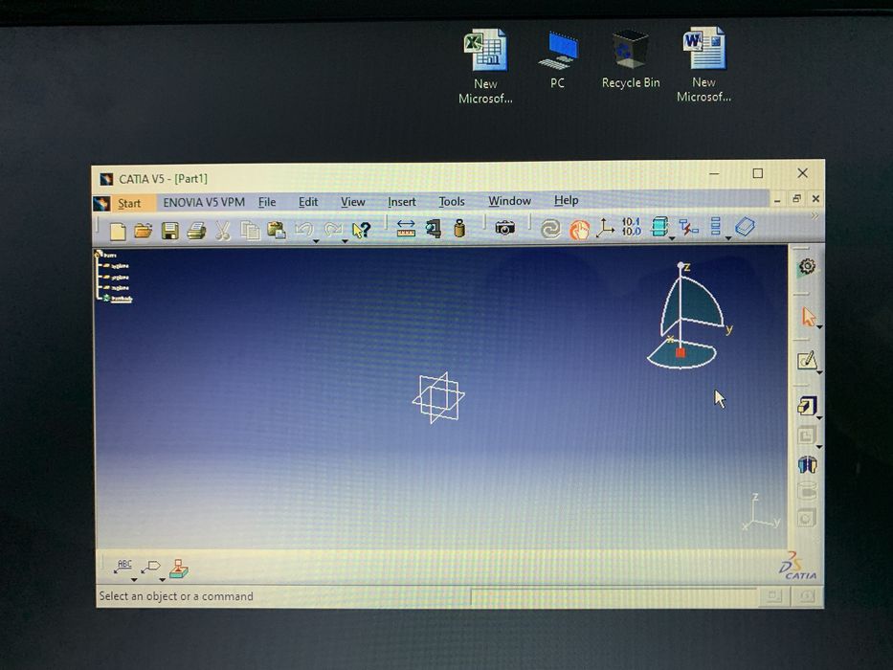Open the Start menu in CATIA

click(129, 203)
